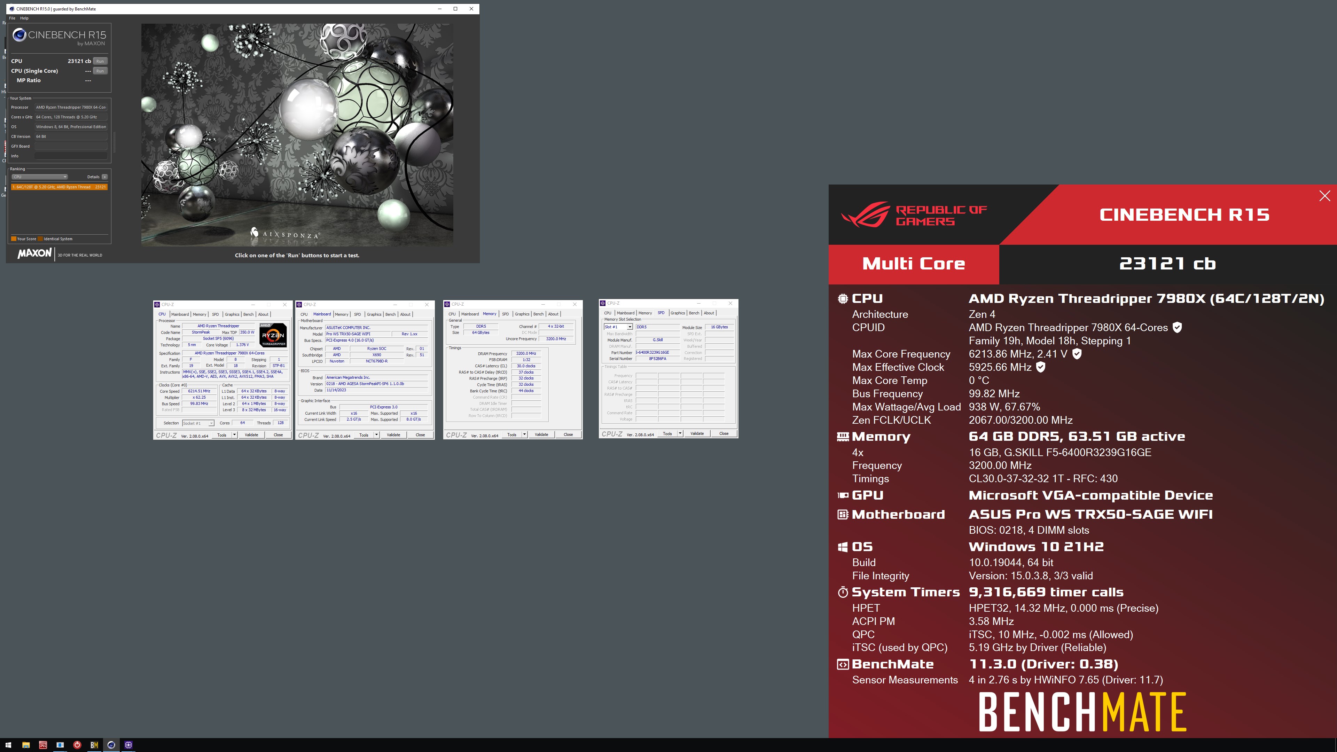The height and width of the screenshot is (752, 1337).
Task: Click the Core Speed 6214.51 MHz value
Action: tap(199, 391)
